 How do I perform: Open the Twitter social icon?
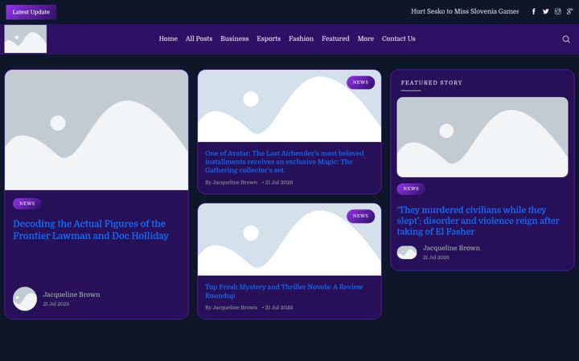(546, 11)
